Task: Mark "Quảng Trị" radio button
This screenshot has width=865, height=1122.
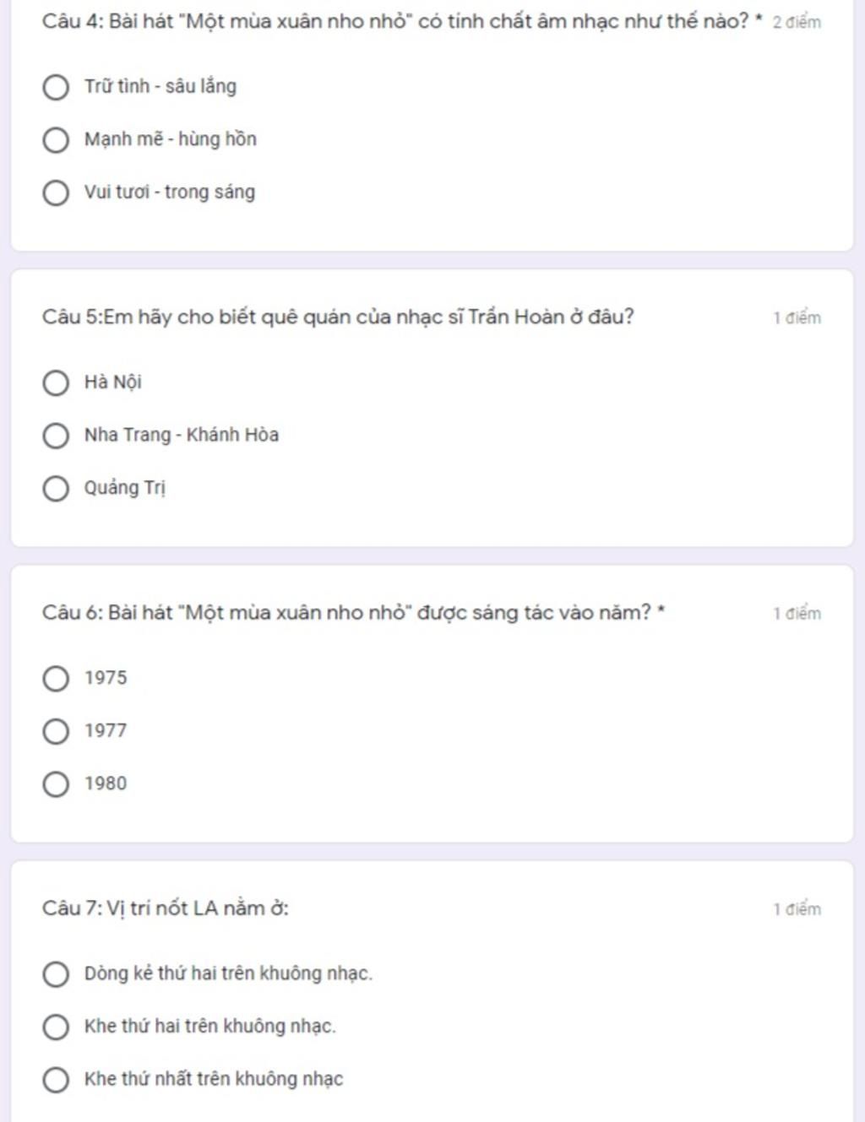Action: 56,488
